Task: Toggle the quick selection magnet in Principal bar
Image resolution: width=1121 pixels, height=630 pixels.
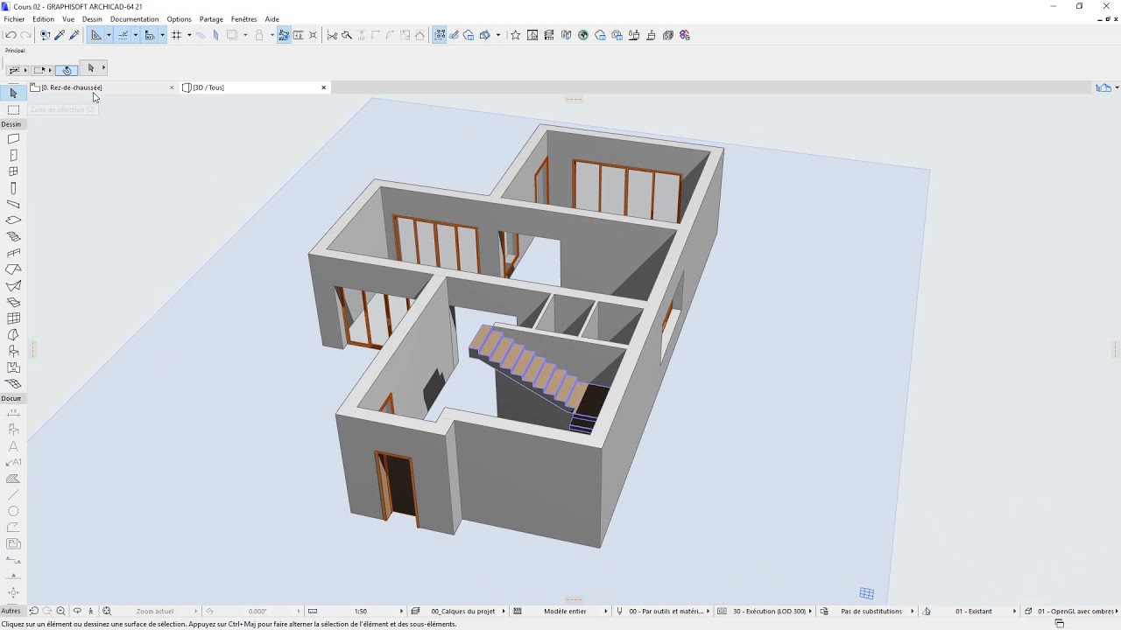Action: coord(67,69)
